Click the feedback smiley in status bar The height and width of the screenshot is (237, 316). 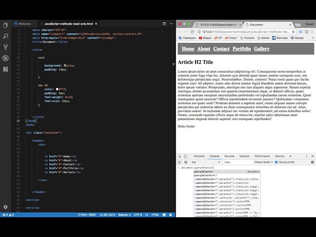point(164,215)
